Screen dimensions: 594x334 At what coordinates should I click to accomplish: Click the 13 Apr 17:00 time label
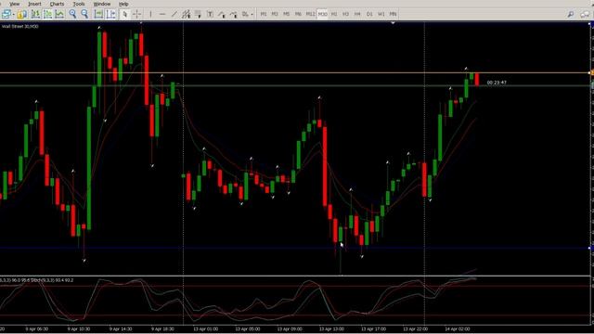[373, 329]
